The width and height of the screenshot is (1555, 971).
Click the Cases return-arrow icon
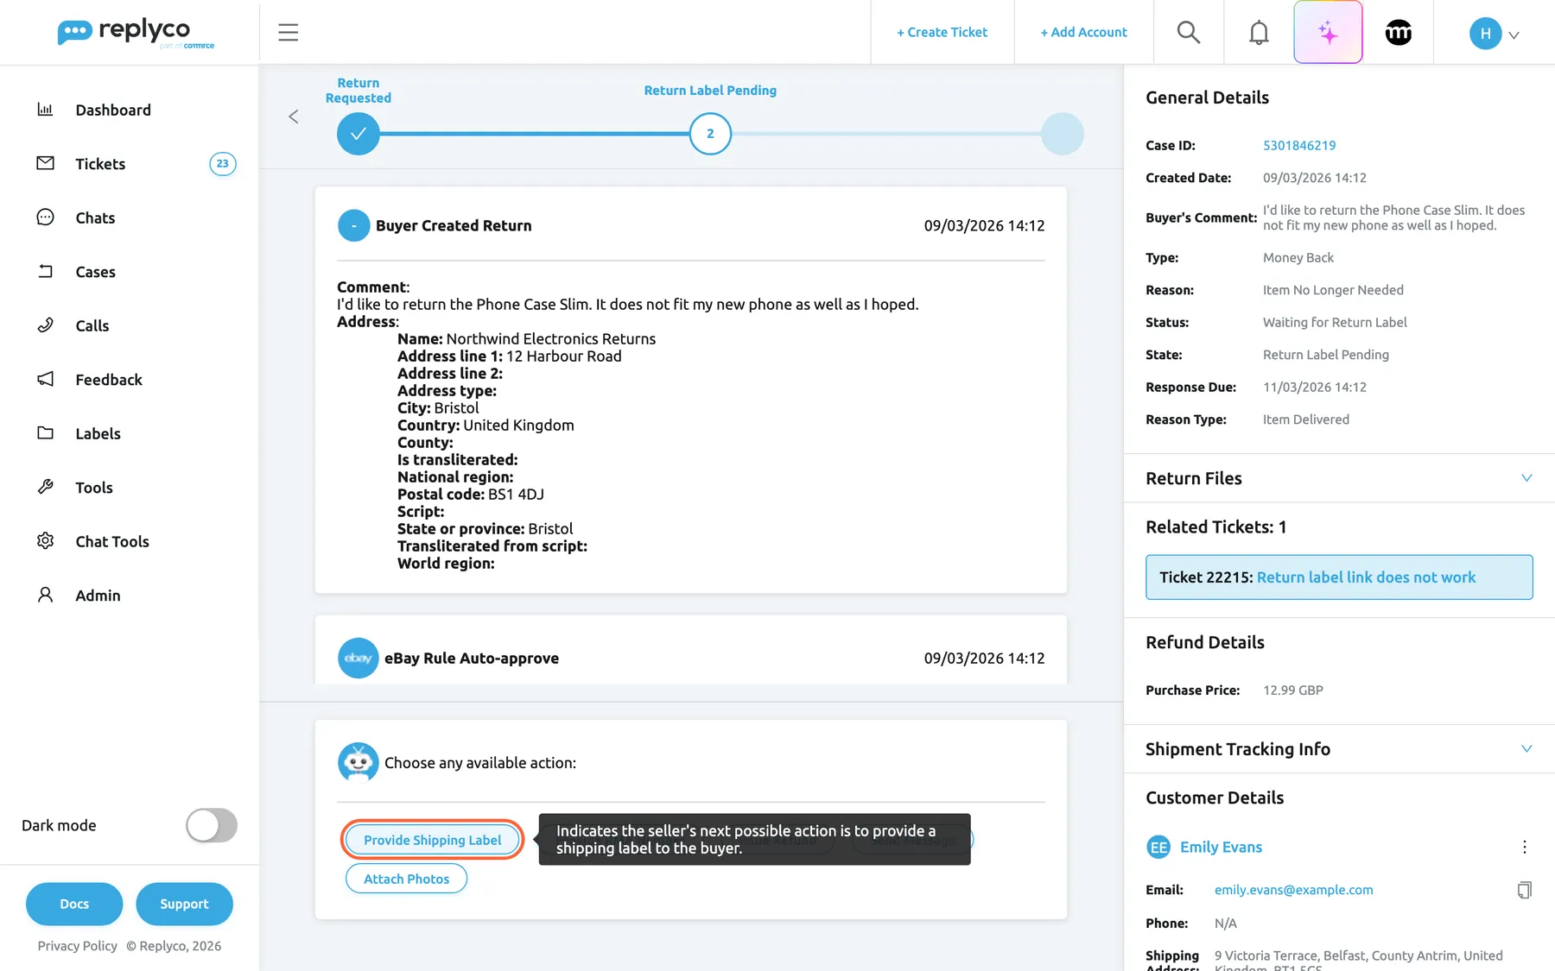[46, 271]
